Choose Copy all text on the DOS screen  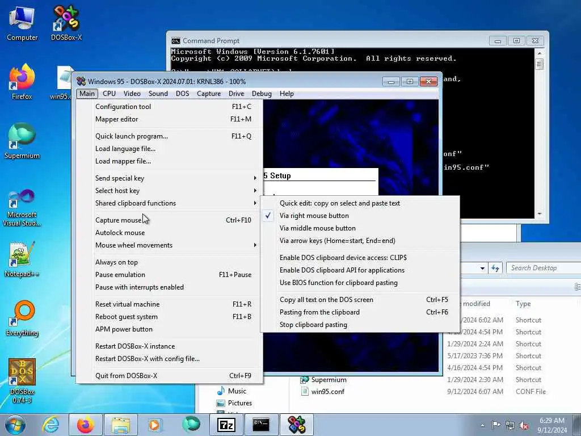[360, 300]
